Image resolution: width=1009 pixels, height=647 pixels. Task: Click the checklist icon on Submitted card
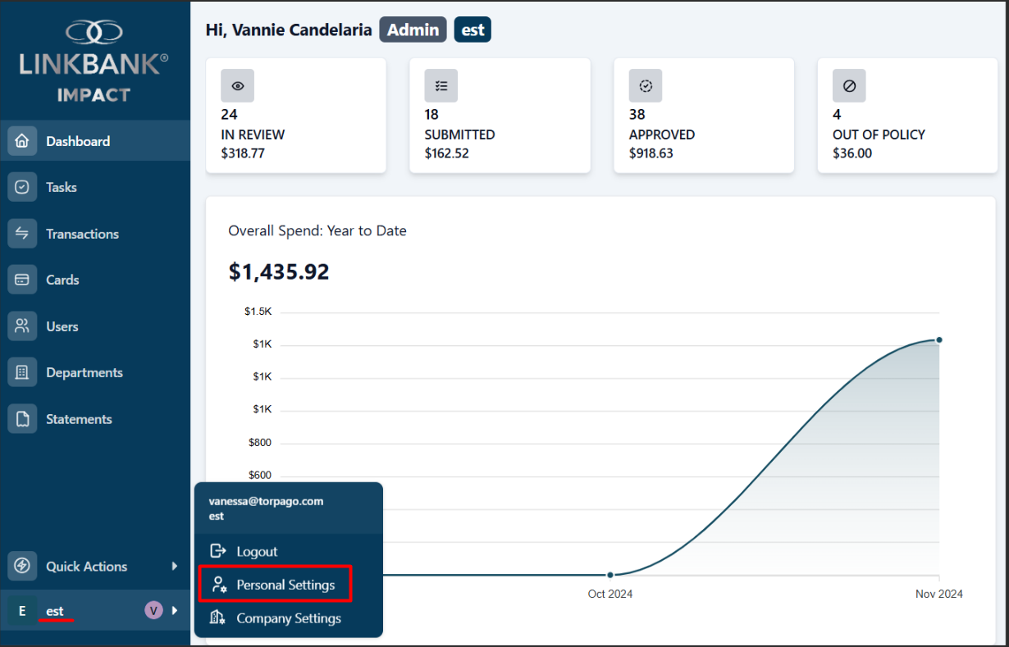pos(441,86)
